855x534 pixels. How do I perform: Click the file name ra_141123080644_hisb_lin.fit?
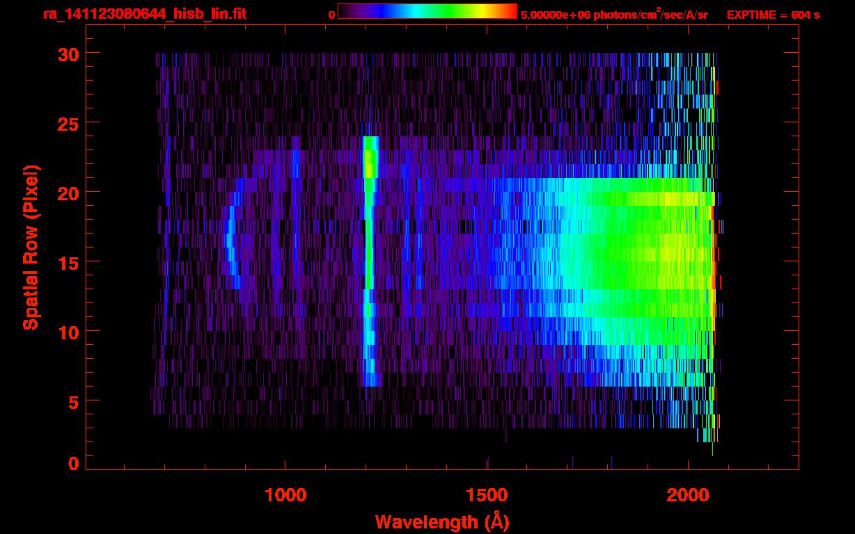(x=144, y=14)
